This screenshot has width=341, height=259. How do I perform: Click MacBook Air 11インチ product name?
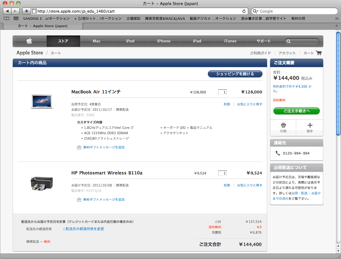[x=96, y=92]
